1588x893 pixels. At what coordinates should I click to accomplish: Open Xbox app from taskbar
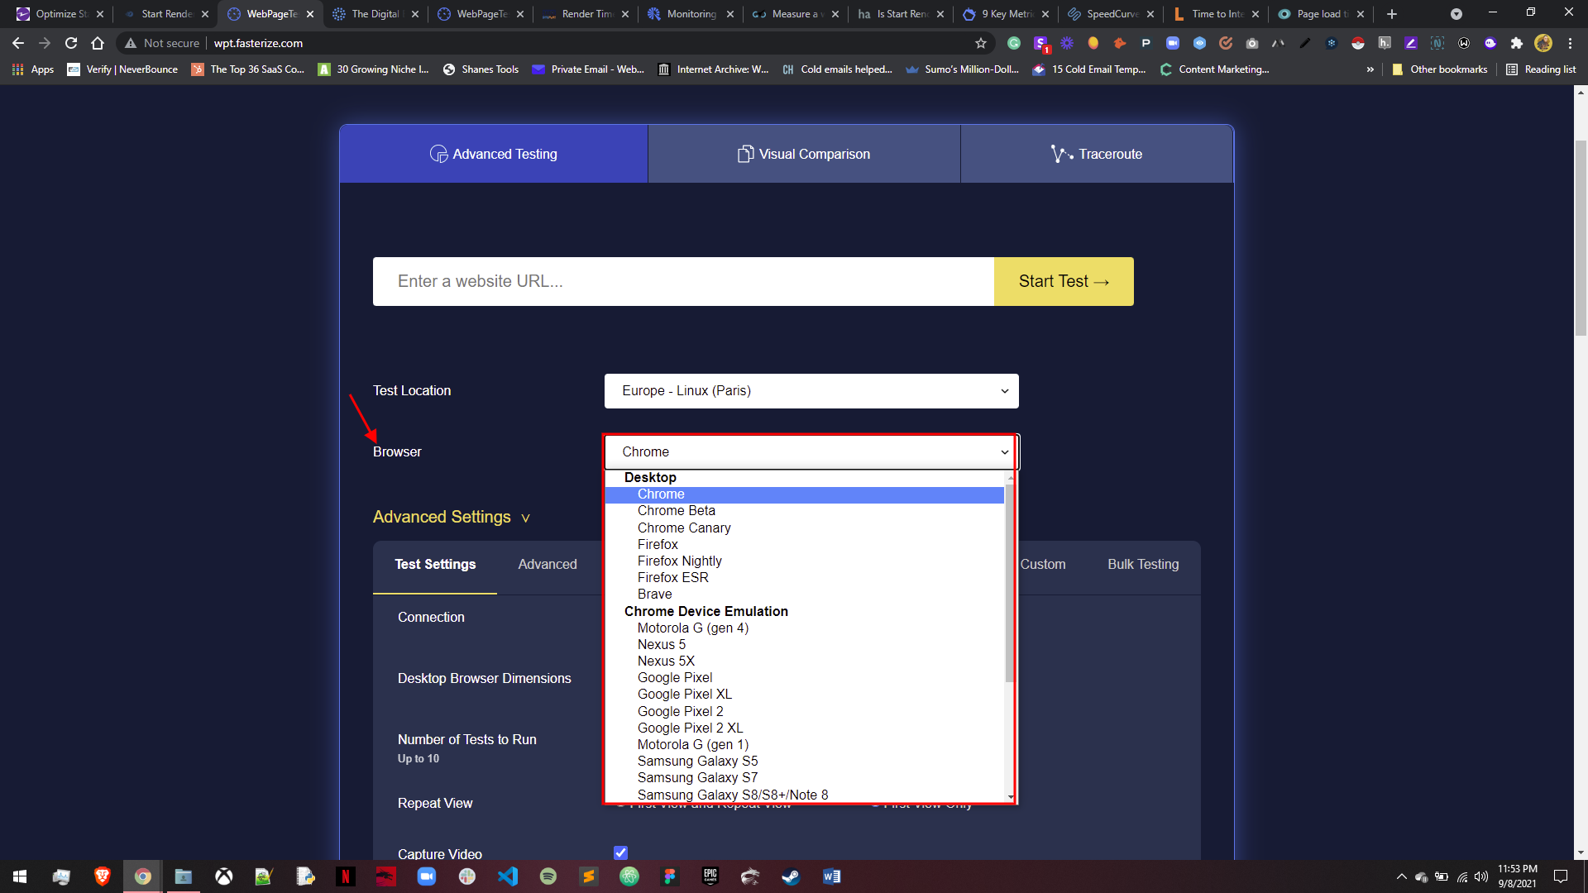tap(223, 876)
